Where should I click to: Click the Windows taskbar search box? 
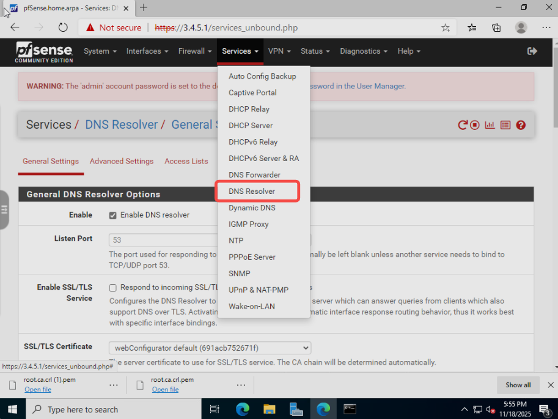click(114, 409)
